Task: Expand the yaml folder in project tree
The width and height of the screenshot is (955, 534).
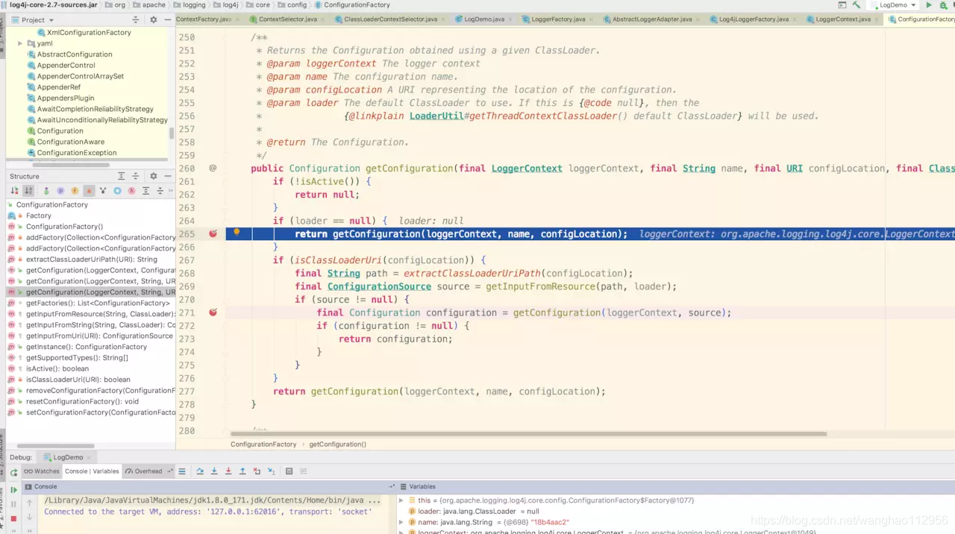Action: tap(20, 43)
